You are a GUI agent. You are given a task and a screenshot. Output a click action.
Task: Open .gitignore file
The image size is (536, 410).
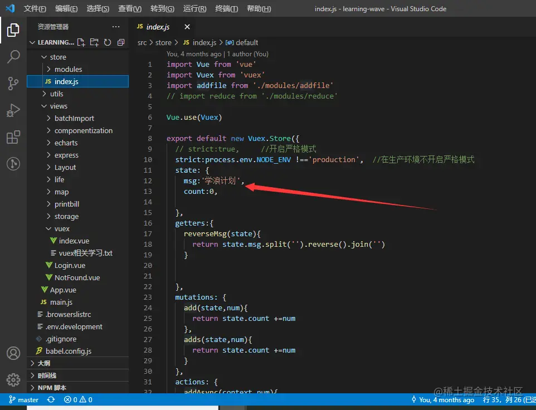click(77, 339)
